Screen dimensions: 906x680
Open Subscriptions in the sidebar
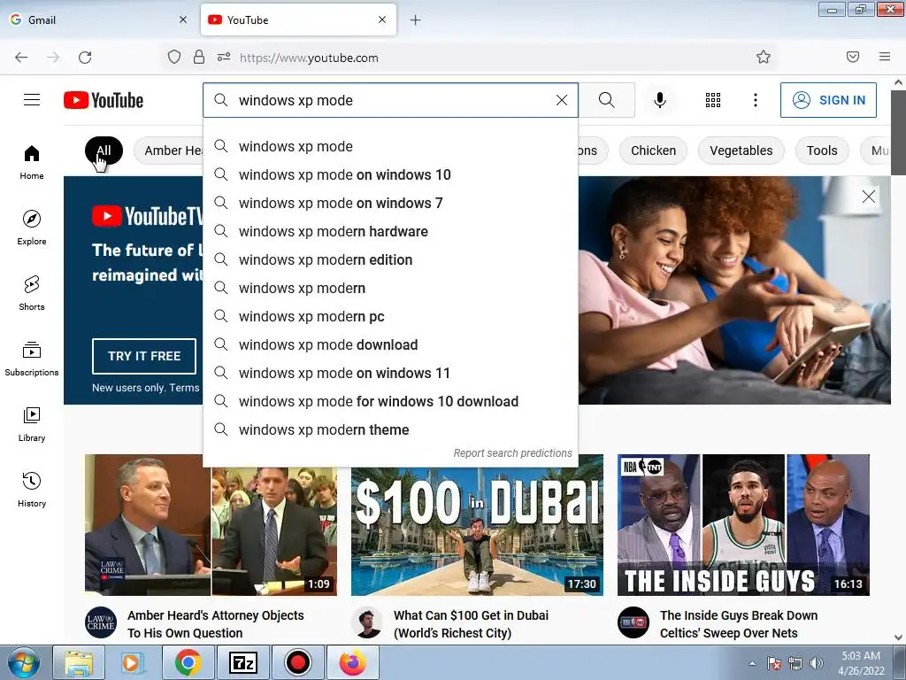[32, 359]
